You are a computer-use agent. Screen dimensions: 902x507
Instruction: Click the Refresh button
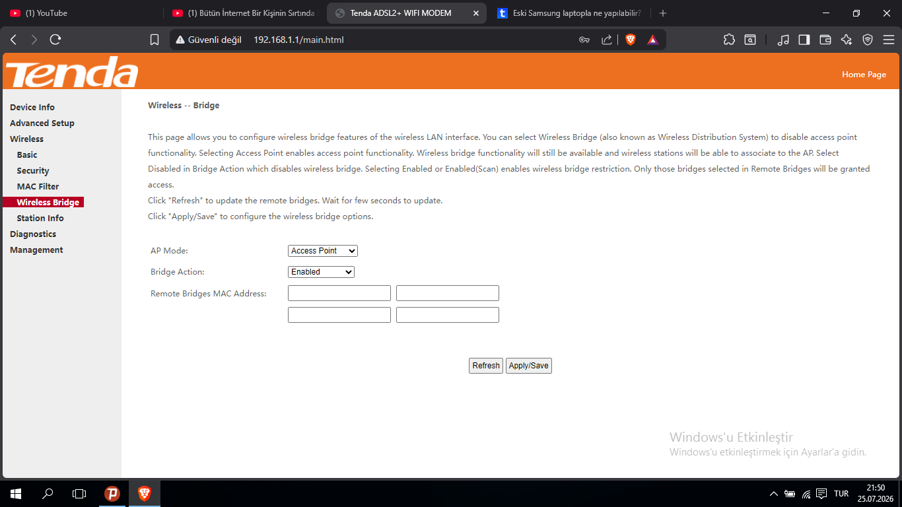click(486, 366)
